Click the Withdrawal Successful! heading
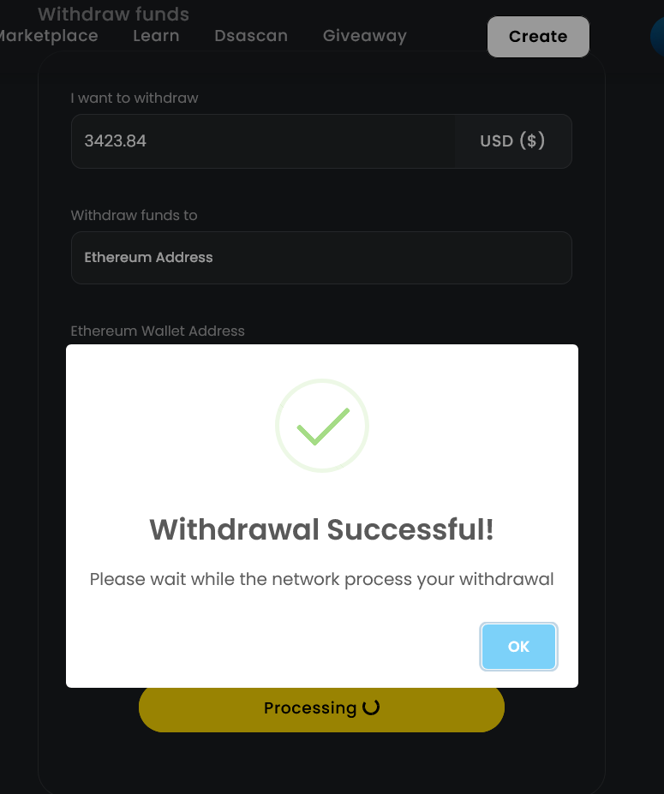The height and width of the screenshot is (794, 664). pos(321,529)
